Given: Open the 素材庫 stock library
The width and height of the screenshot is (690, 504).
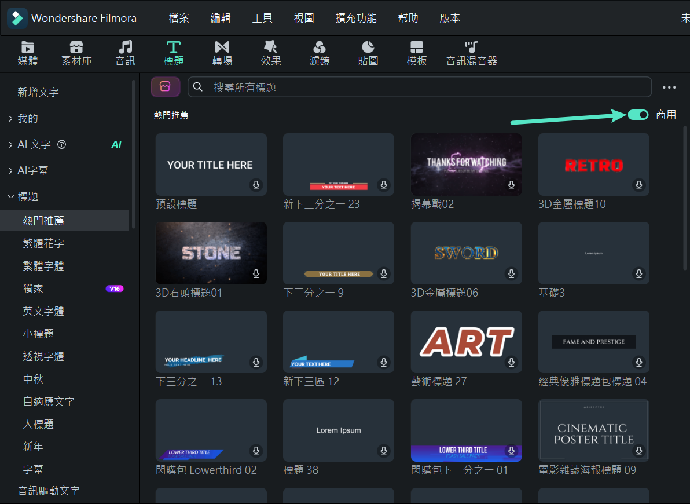Looking at the screenshot, I should click(76, 53).
